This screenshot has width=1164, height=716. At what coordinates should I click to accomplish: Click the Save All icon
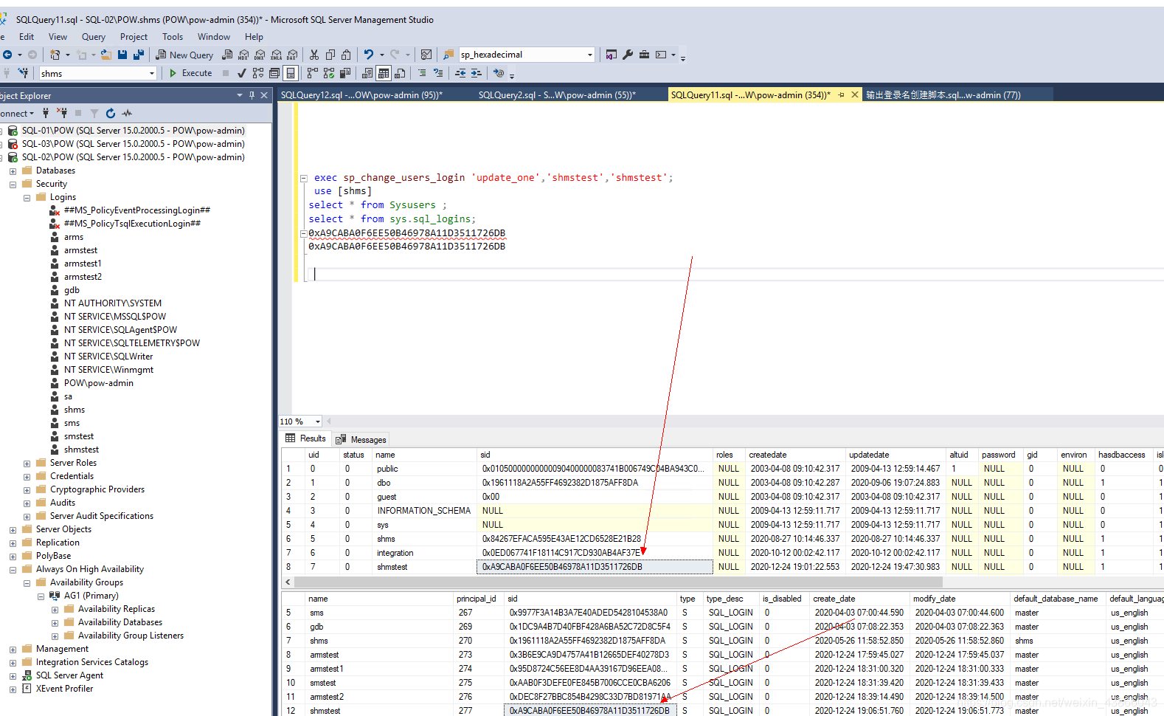[x=138, y=55]
